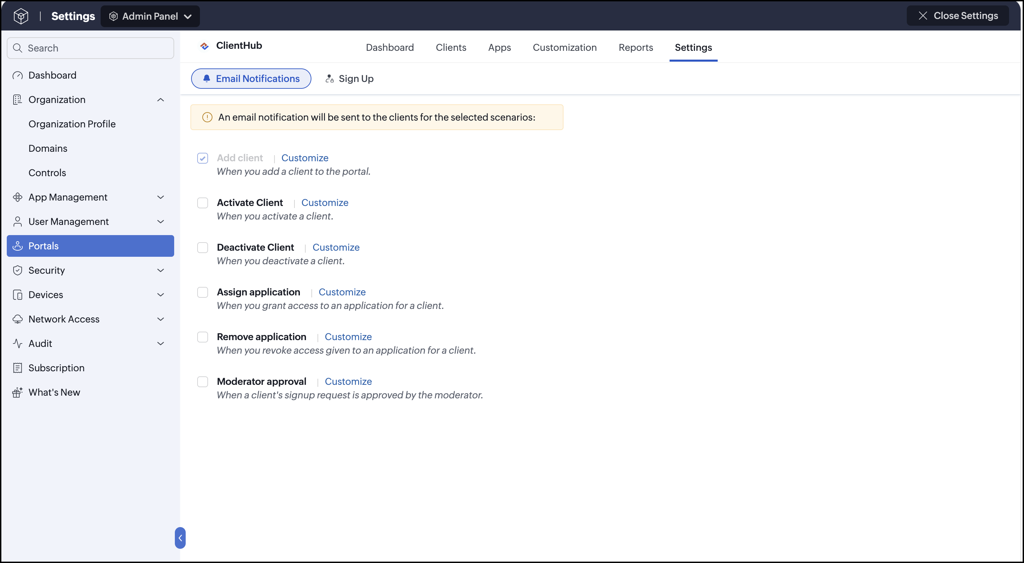The height and width of the screenshot is (563, 1024).
Task: Click the Subscription receipt icon
Action: (x=18, y=368)
